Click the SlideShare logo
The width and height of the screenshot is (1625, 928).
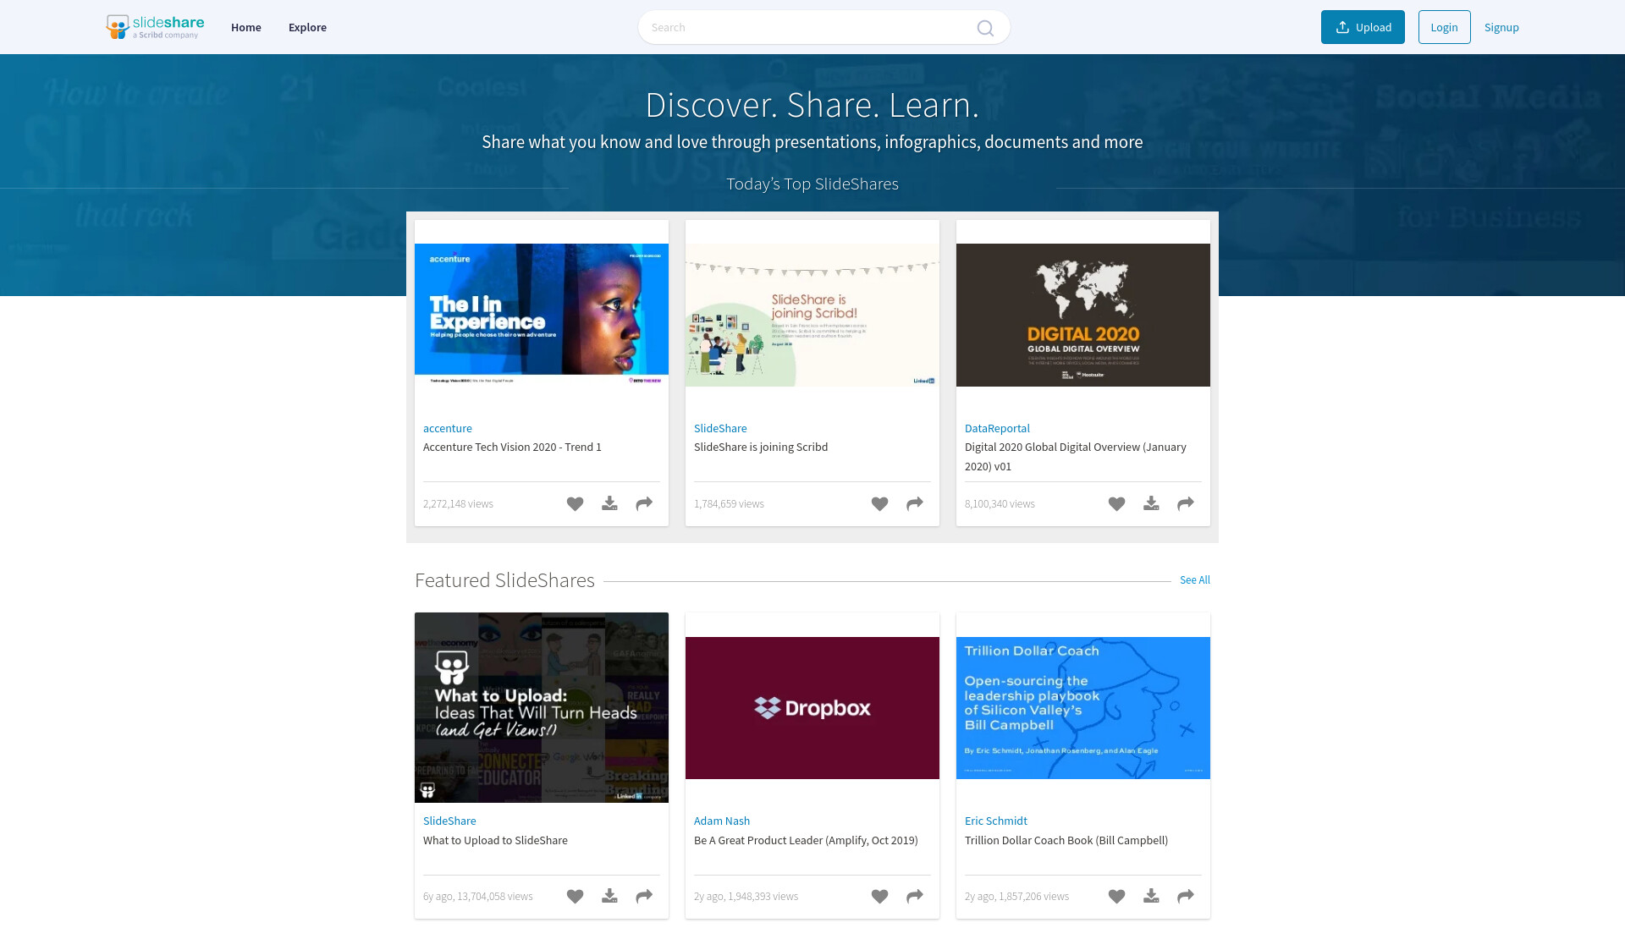pyautogui.click(x=155, y=27)
